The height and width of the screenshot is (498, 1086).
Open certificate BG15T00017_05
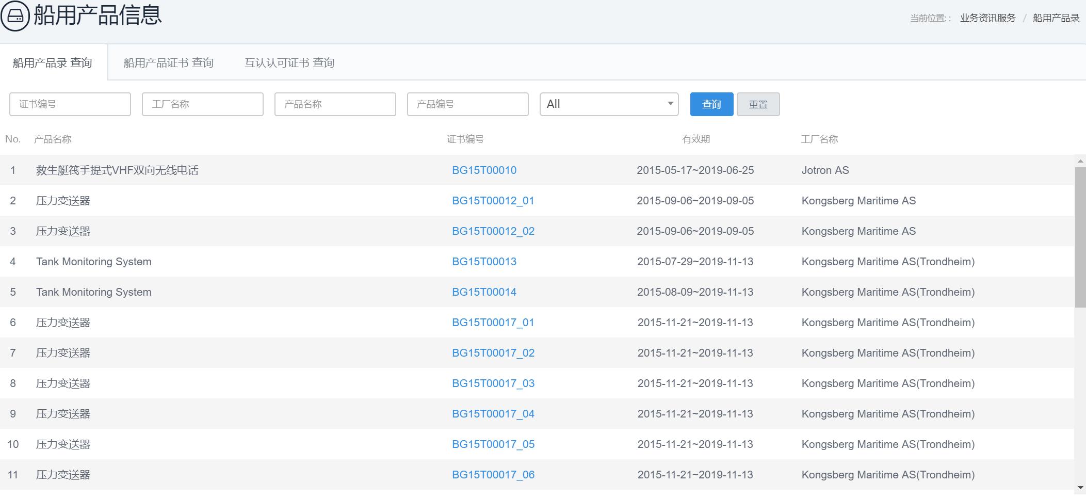pos(493,444)
